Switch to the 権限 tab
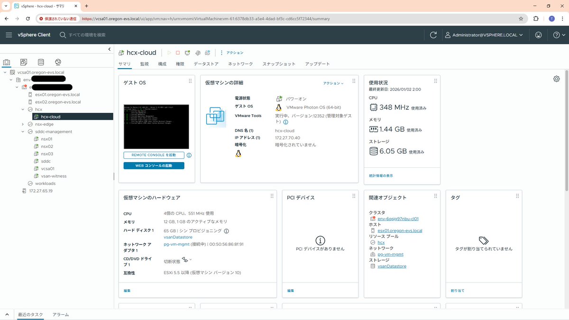569x320 pixels. [x=180, y=64]
